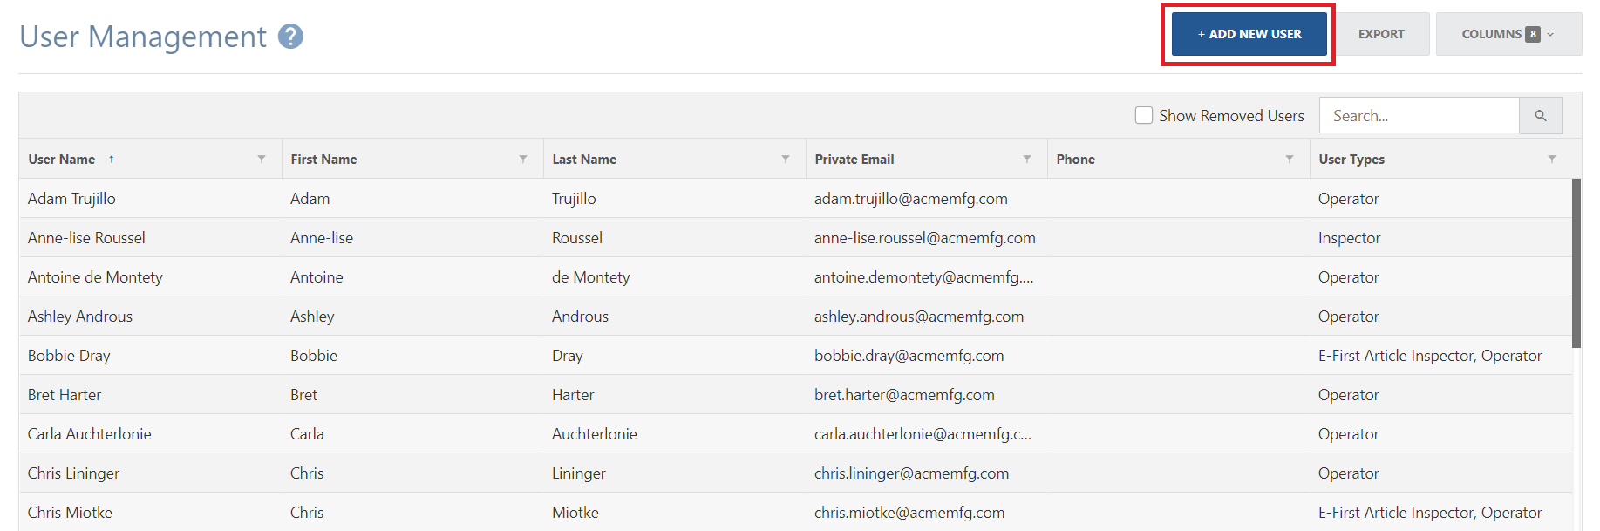Image resolution: width=1600 pixels, height=531 pixels.
Task: Click the User Name ascending sort arrow
Action: [x=112, y=159]
